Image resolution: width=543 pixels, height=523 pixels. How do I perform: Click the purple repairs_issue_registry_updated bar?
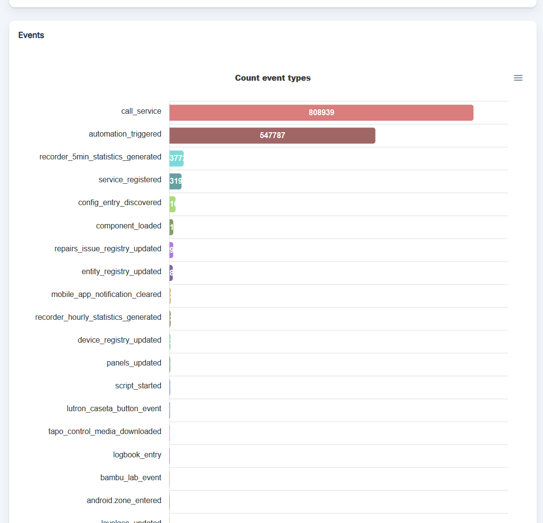click(x=171, y=250)
